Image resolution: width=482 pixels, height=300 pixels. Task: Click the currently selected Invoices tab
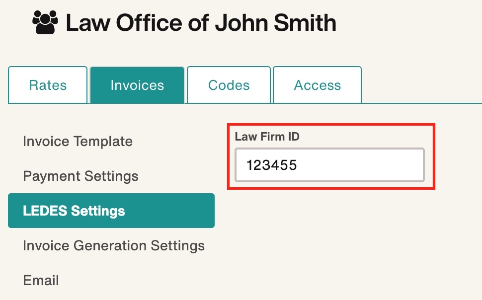[x=137, y=84]
